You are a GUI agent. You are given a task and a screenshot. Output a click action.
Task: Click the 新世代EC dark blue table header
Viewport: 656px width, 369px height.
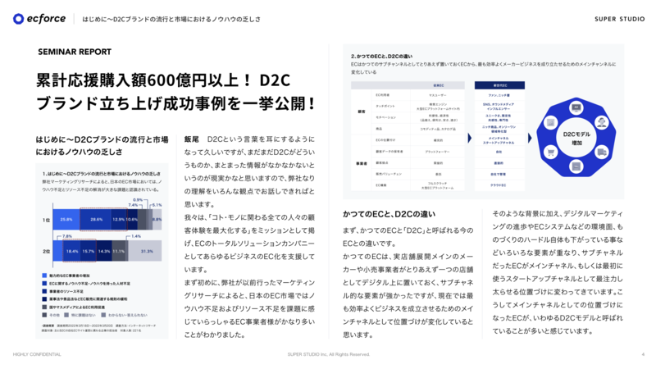499,85
